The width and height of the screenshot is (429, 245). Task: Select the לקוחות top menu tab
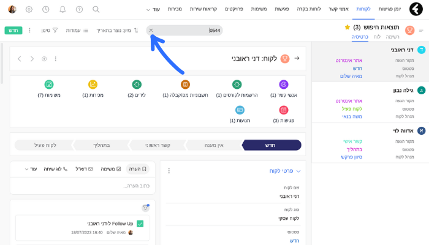pos(363,9)
